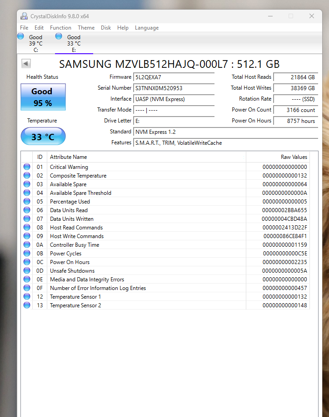Minimize the CrystalDiskInfo window
Screen dimensions: 329x417
tap(270, 16)
